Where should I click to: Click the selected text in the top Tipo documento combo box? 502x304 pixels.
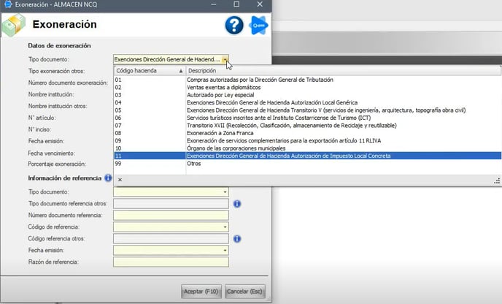(167, 59)
